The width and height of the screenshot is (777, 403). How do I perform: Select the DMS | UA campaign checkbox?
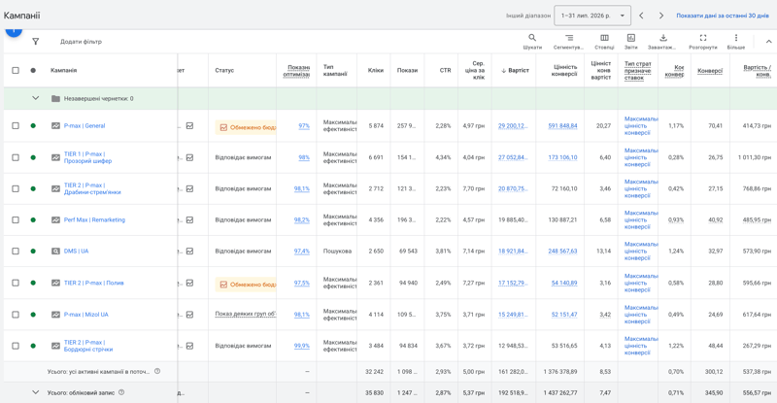tap(16, 252)
